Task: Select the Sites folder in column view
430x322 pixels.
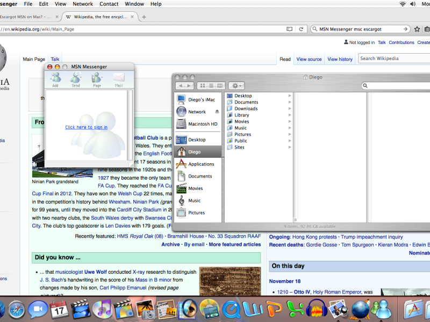Action: (259, 147)
